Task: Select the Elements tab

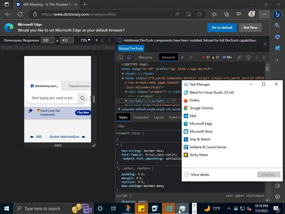Action: 168,57
